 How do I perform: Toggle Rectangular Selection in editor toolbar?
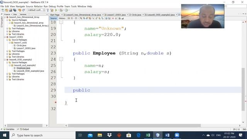(x=93, y=19)
